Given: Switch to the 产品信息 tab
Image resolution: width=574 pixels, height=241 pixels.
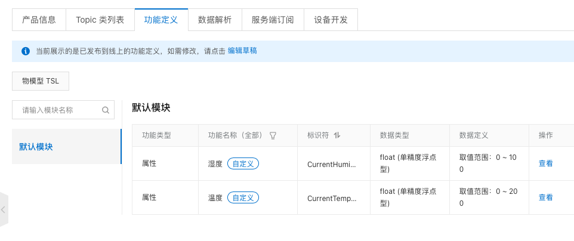Looking at the screenshot, I should click(x=39, y=20).
